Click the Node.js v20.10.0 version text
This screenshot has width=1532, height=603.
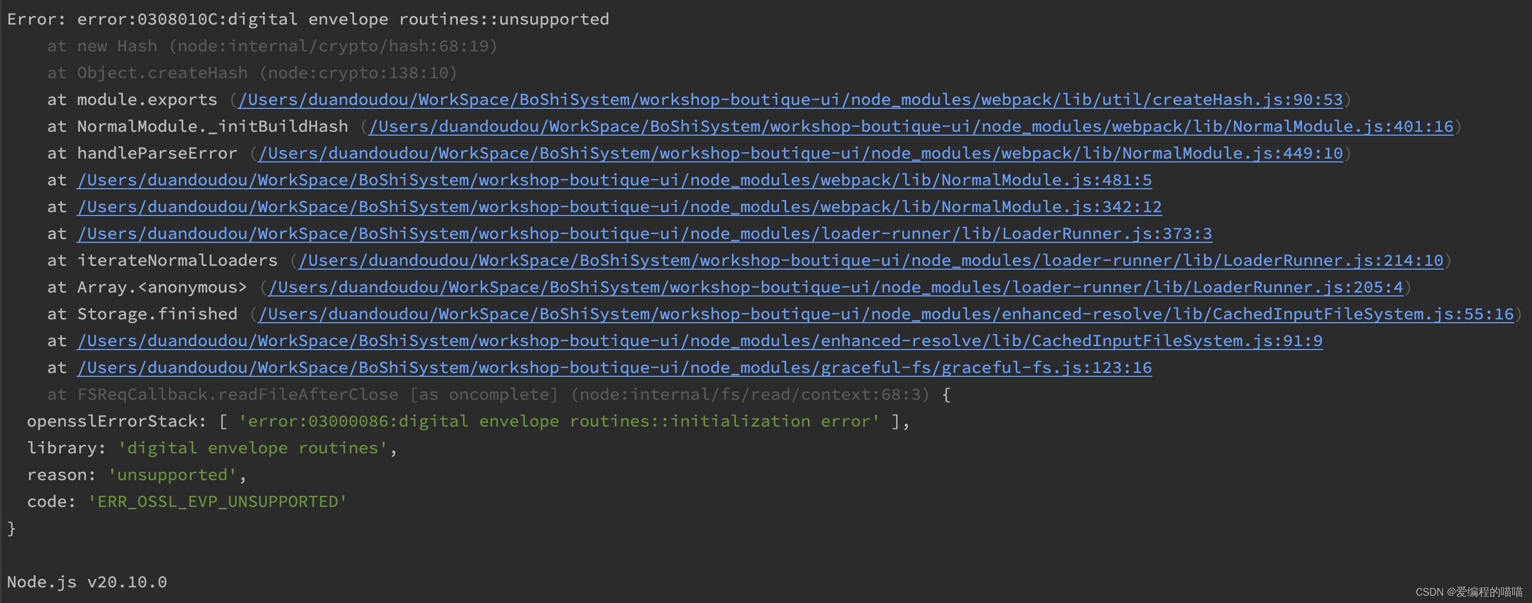point(87,582)
